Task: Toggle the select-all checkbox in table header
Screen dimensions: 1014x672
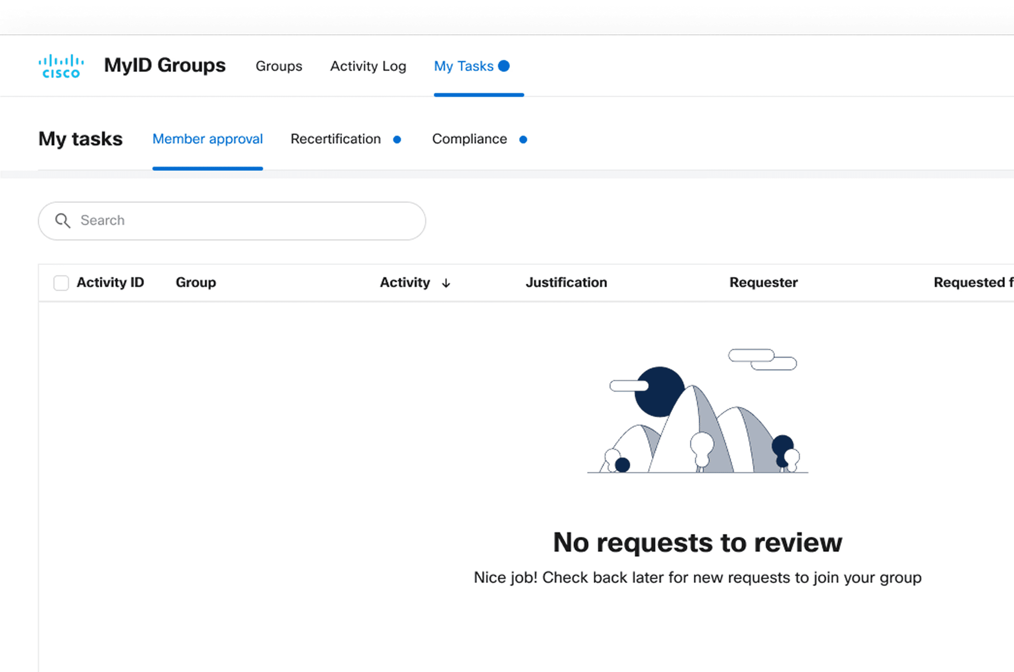Action: tap(61, 283)
